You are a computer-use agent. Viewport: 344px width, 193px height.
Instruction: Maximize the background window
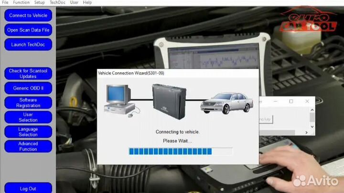pyautogui.click(x=291, y=102)
